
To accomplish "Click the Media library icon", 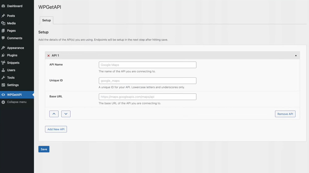I will click(x=3, y=23).
